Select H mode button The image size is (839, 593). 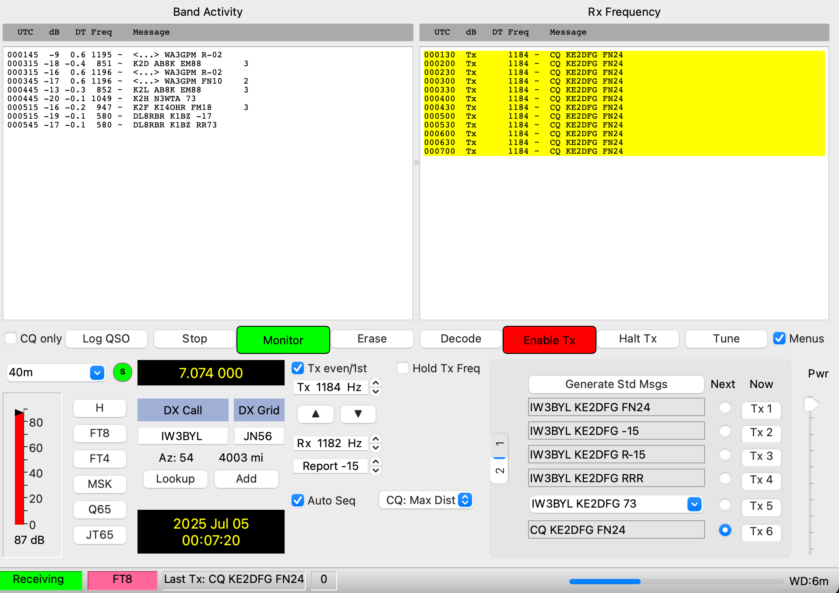100,408
